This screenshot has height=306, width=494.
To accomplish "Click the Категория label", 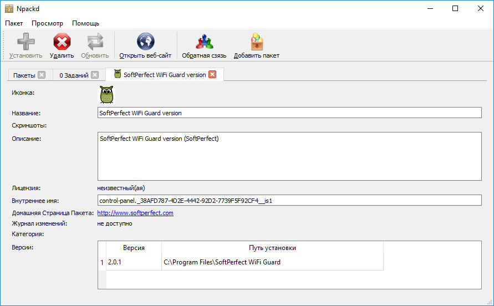I will tap(28, 234).
